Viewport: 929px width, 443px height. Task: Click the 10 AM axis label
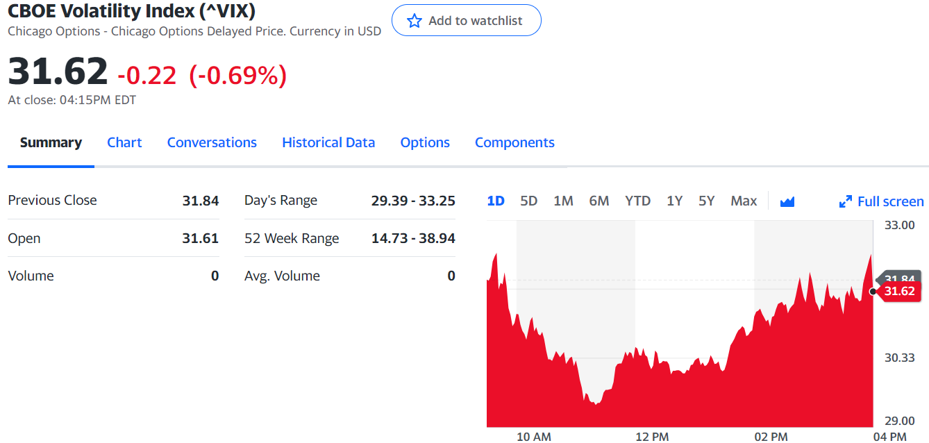coord(534,436)
